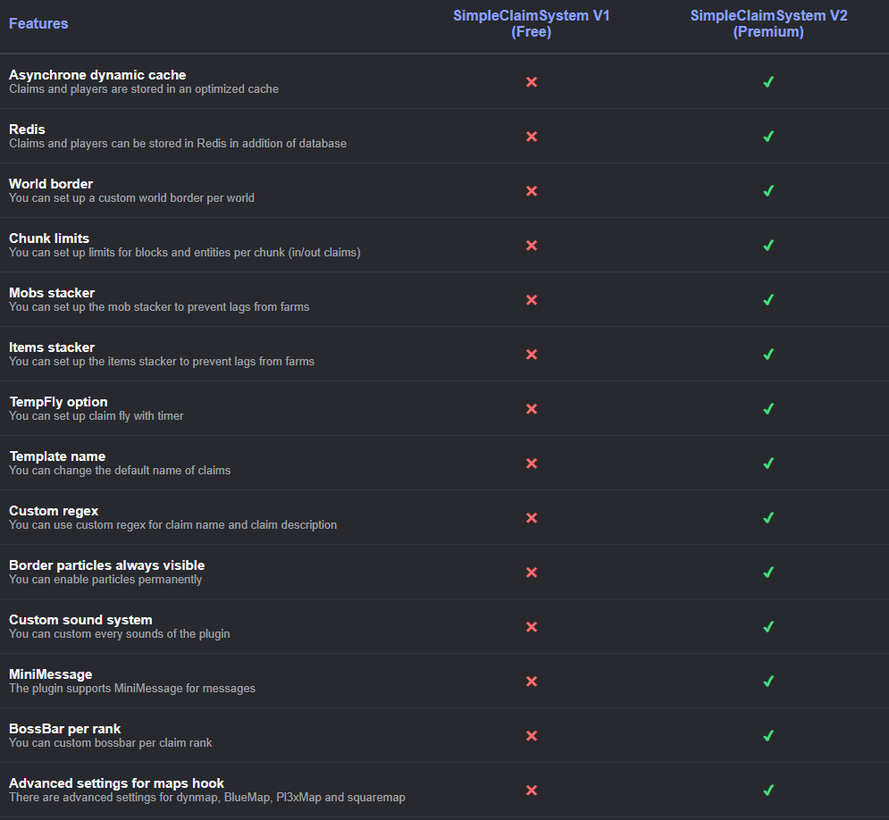Click the green check in Asynchrone dynamic cache row

click(768, 82)
